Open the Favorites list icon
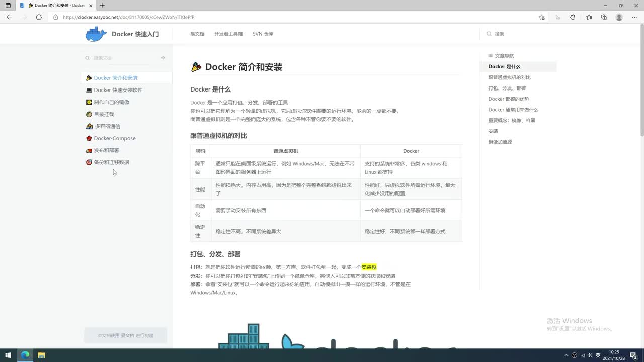 point(589,17)
